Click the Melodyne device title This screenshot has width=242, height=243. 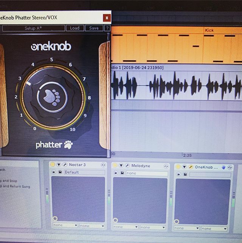(x=141, y=166)
